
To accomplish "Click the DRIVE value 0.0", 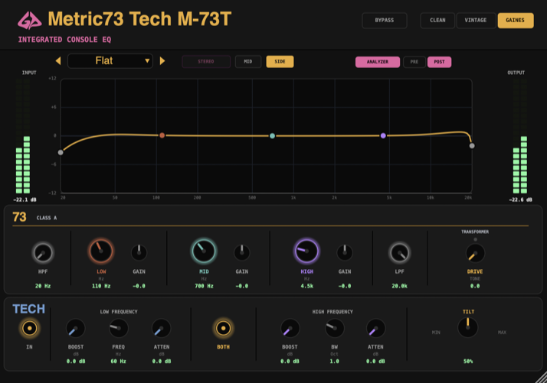I will (475, 286).
